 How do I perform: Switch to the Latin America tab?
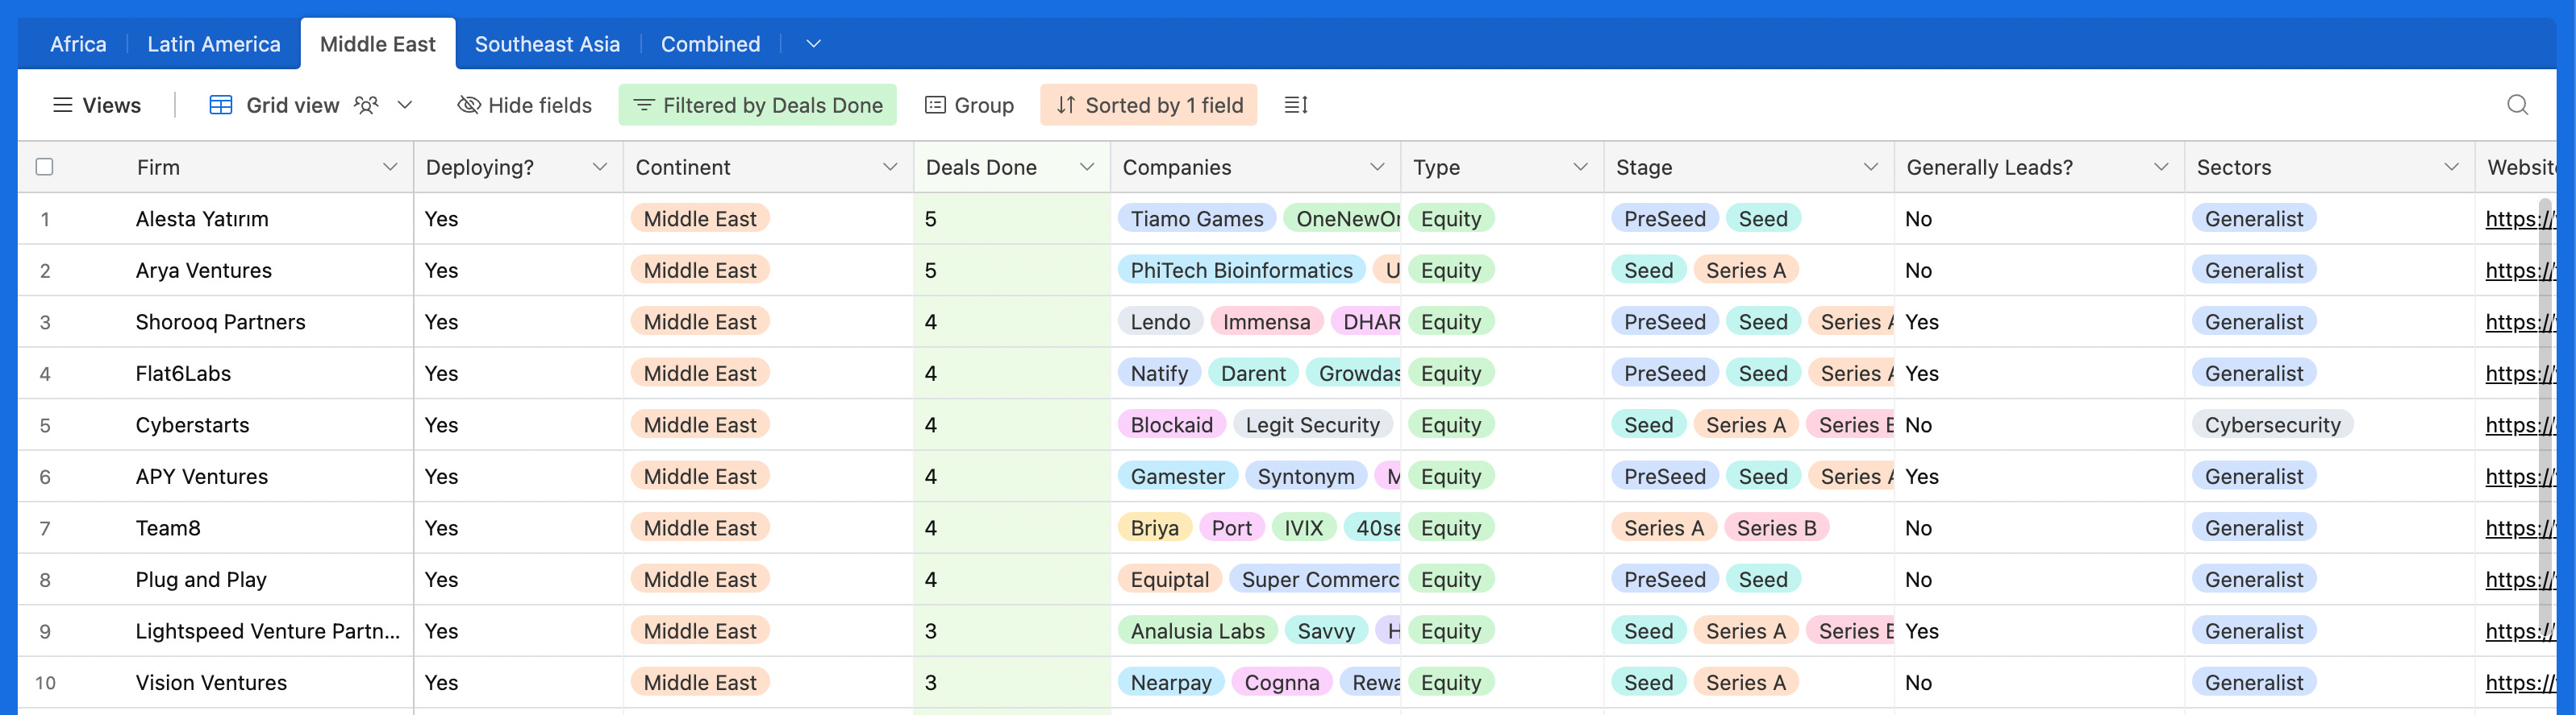[214, 44]
